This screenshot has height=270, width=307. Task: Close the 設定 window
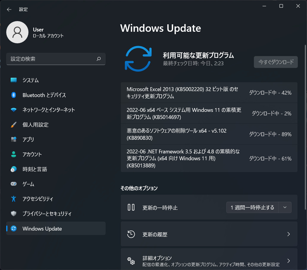[x=298, y=6]
